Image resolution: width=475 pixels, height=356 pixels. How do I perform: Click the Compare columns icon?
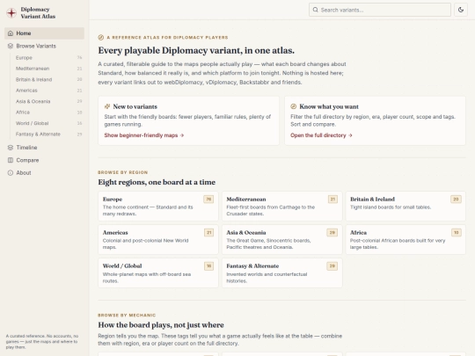tap(11, 160)
